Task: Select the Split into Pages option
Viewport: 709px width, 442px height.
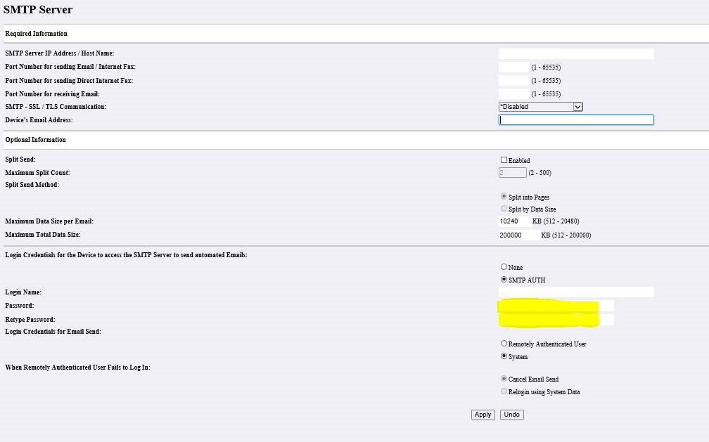Action: (x=504, y=197)
